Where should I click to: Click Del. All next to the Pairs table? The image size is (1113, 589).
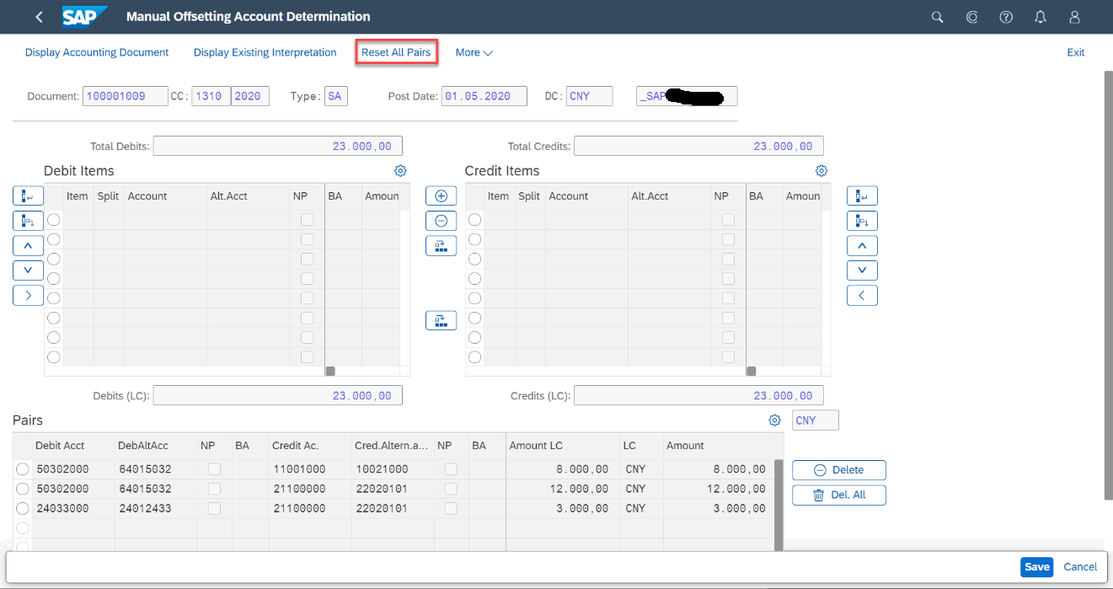coord(839,495)
